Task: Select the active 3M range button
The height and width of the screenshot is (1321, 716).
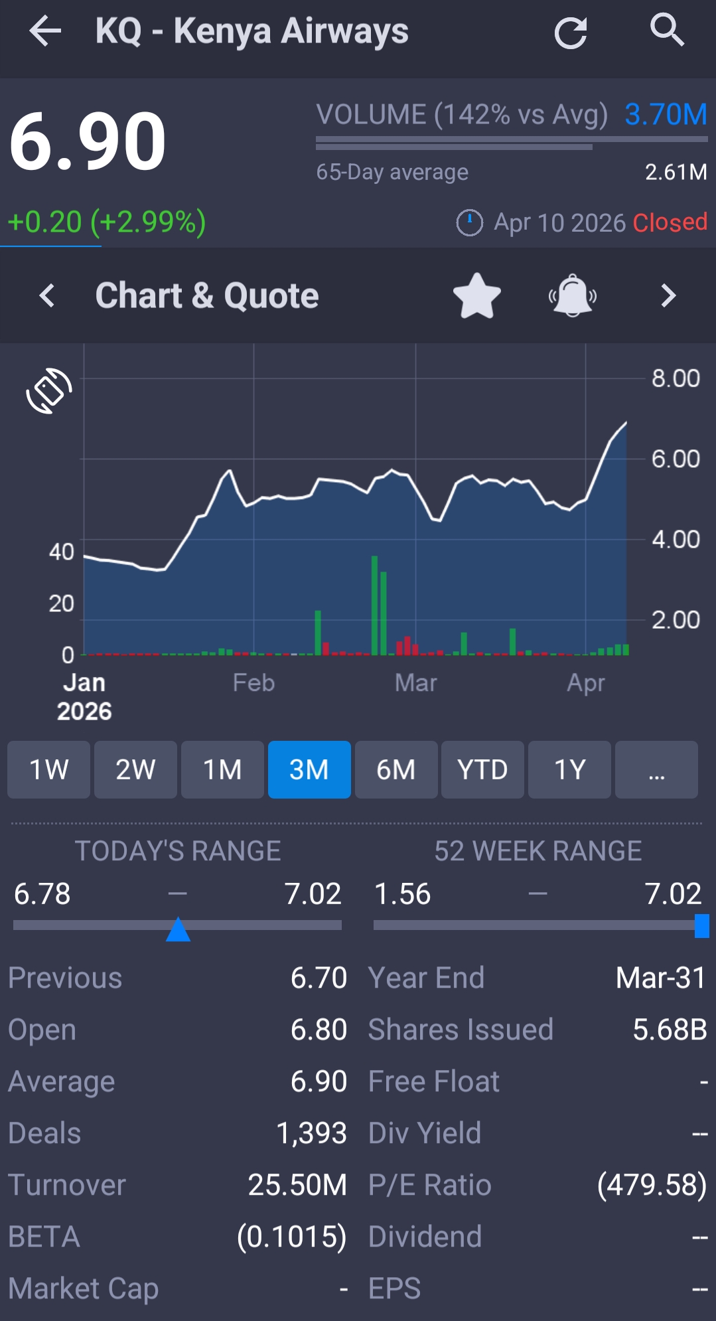Action: pos(309,769)
